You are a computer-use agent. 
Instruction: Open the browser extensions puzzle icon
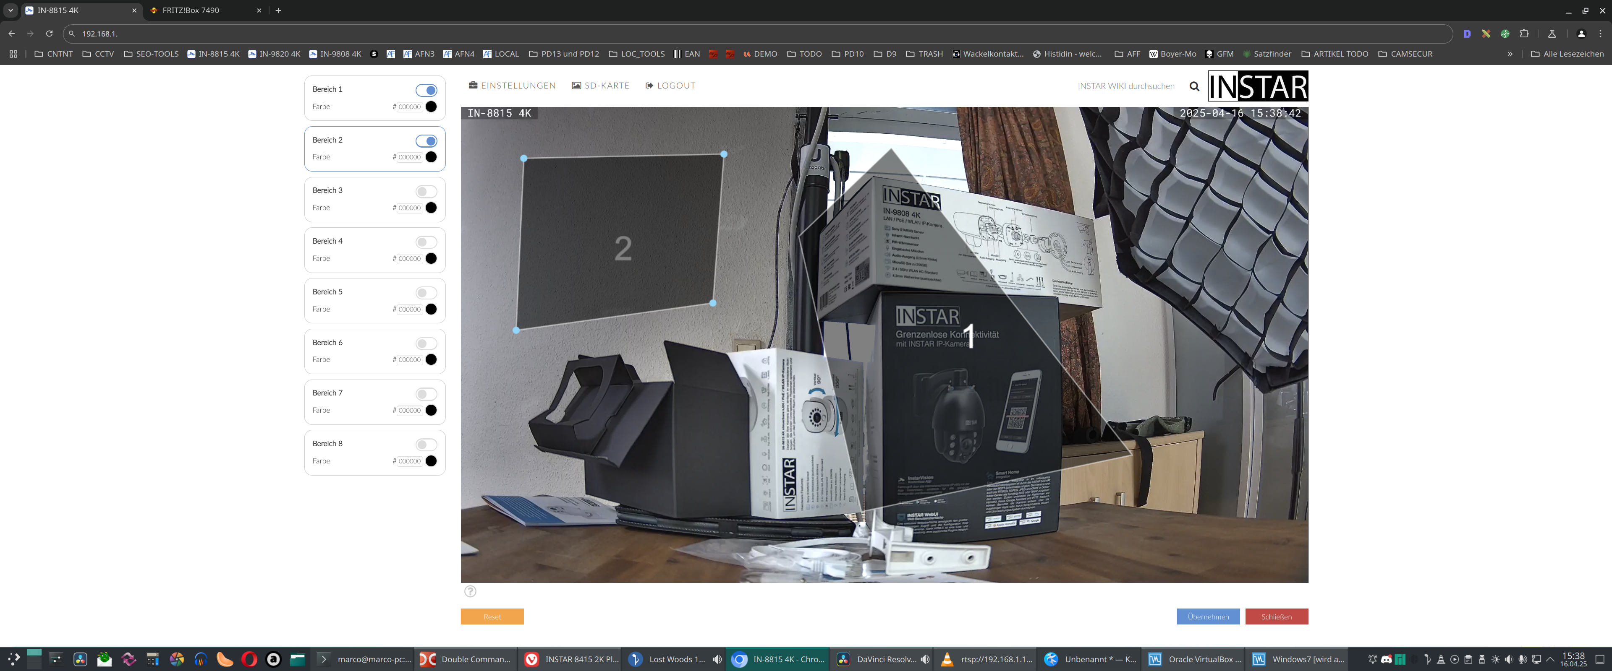1524,34
